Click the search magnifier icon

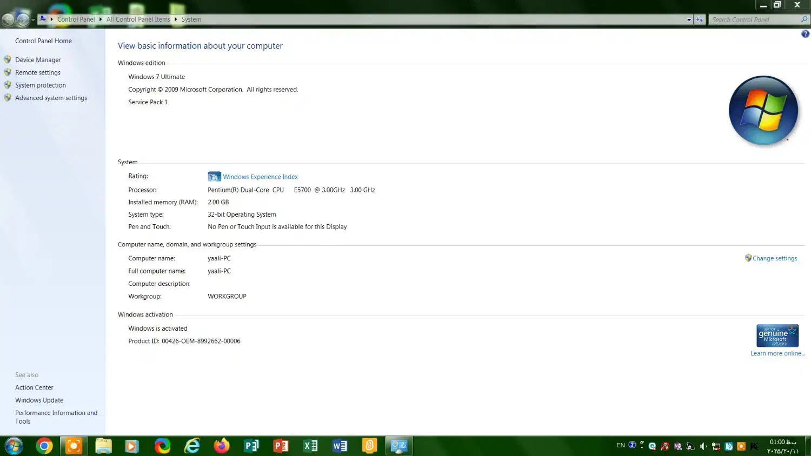pos(804,19)
